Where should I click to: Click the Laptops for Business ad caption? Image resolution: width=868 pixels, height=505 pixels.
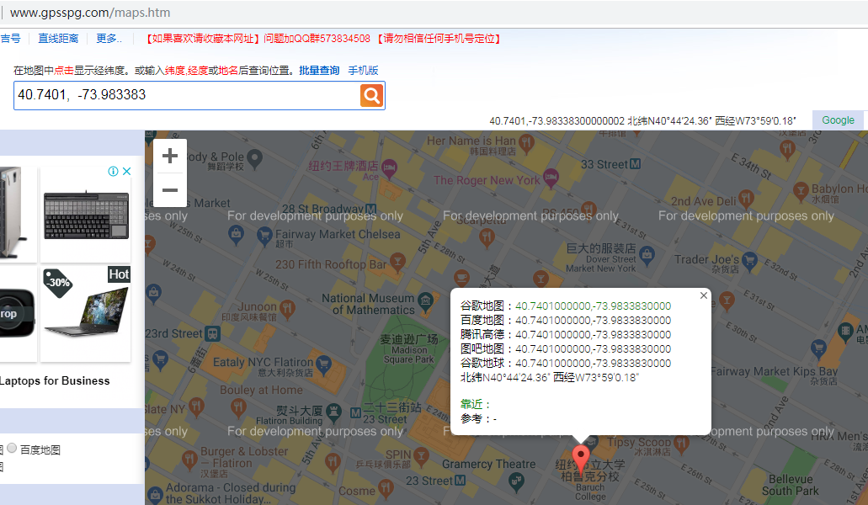point(55,380)
